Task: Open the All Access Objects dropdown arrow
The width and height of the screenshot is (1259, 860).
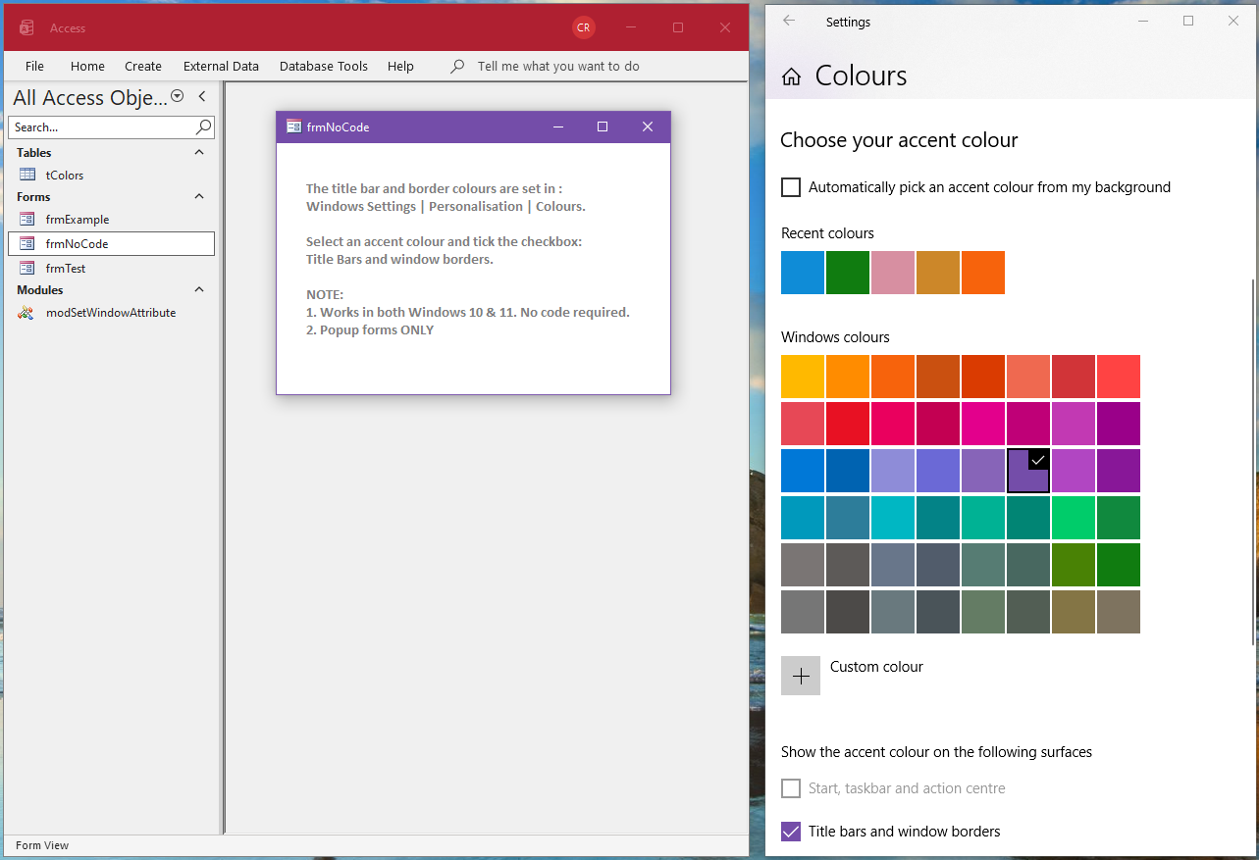Action: click(178, 96)
